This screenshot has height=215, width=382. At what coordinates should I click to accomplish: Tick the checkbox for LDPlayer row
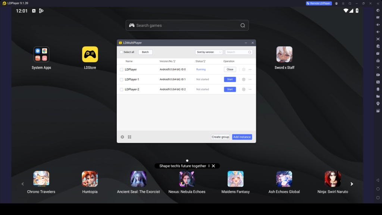[x=121, y=69]
